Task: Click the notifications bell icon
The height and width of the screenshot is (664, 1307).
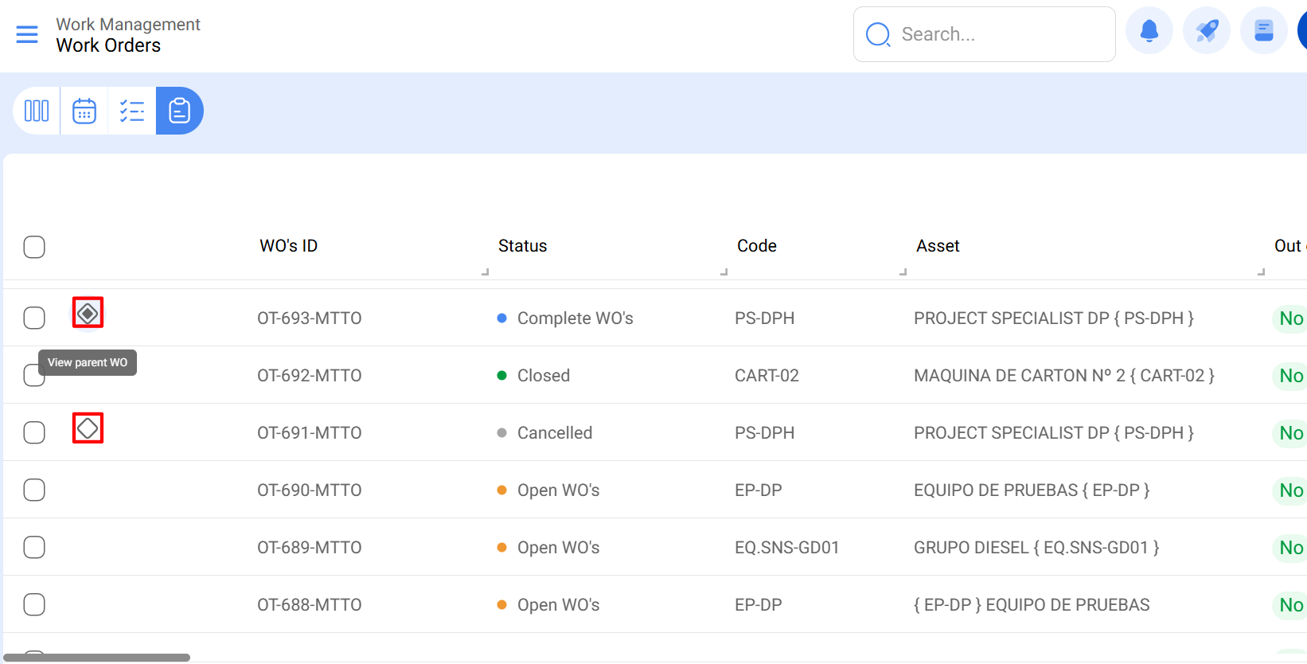Action: click(x=1149, y=31)
